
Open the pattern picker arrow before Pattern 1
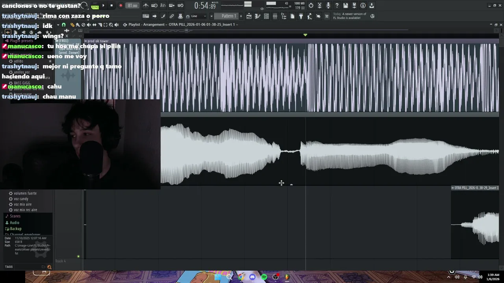pos(211,16)
